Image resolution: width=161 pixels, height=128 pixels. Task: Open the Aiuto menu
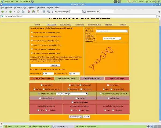(57, 7)
